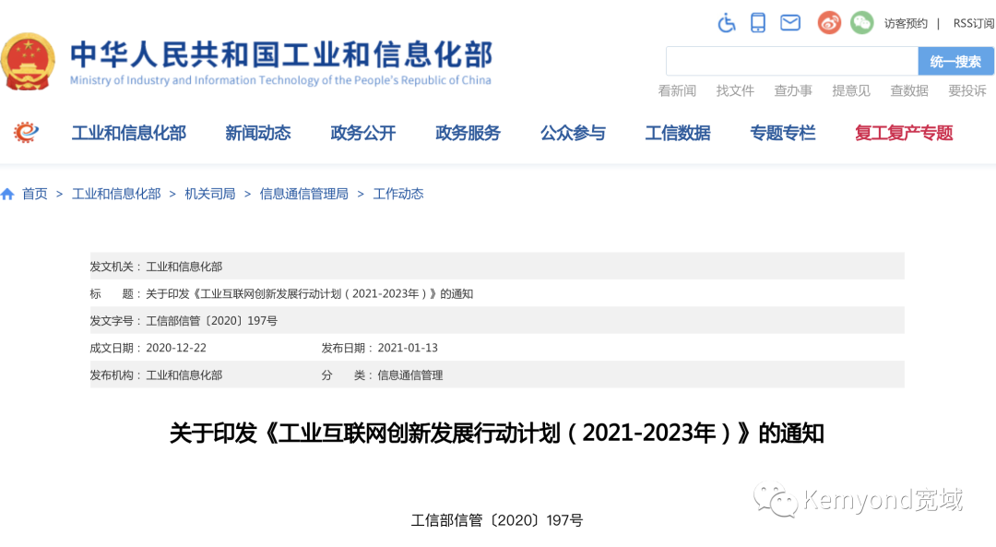Open the RSS订阅 link
Viewport: 996px width, 547px height.
973,22
